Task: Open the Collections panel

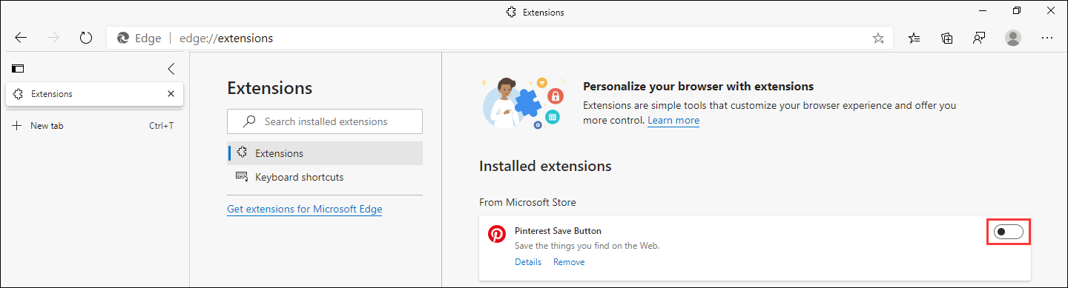Action: 947,38
